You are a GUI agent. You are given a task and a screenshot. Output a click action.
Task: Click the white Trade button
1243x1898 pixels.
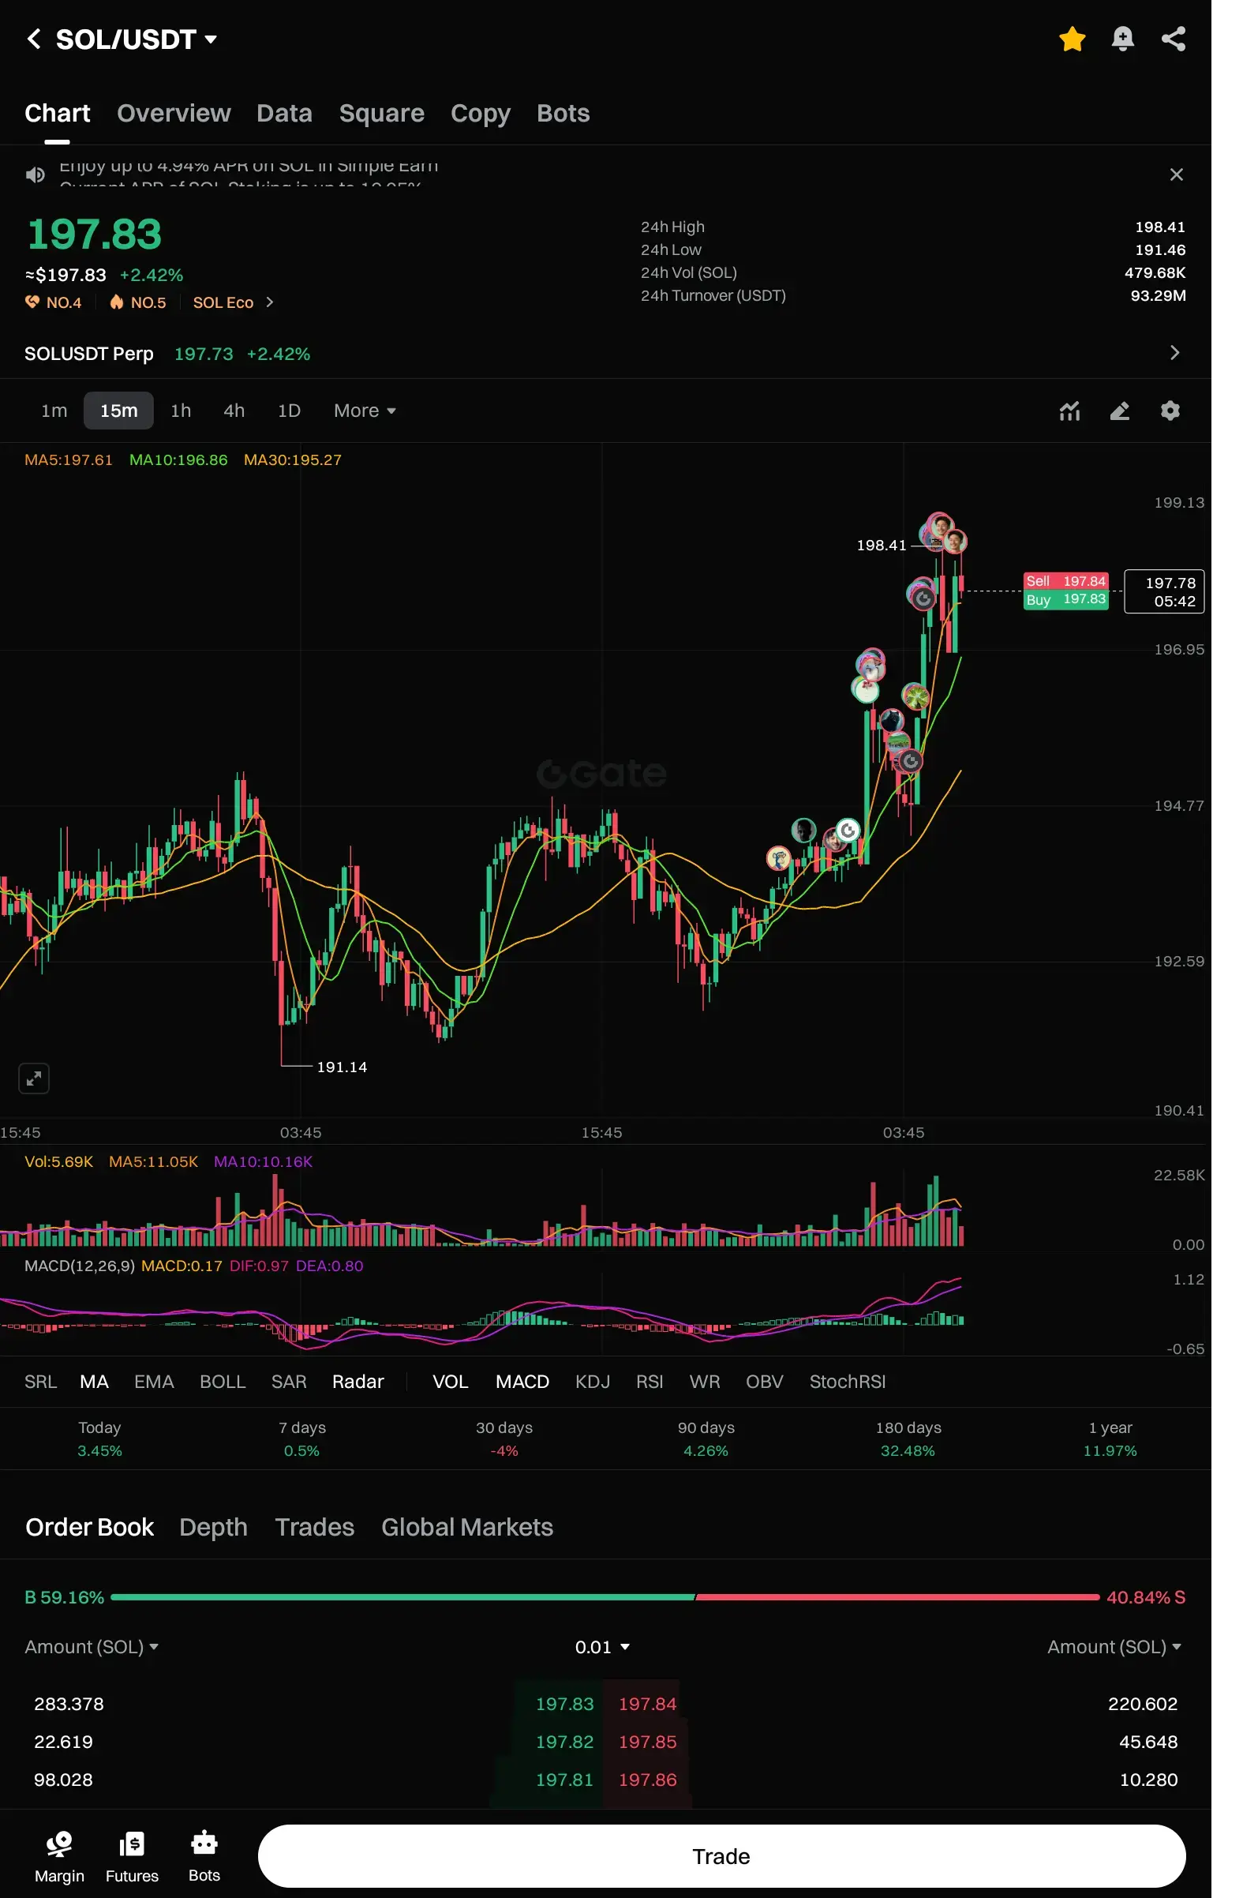(721, 1856)
